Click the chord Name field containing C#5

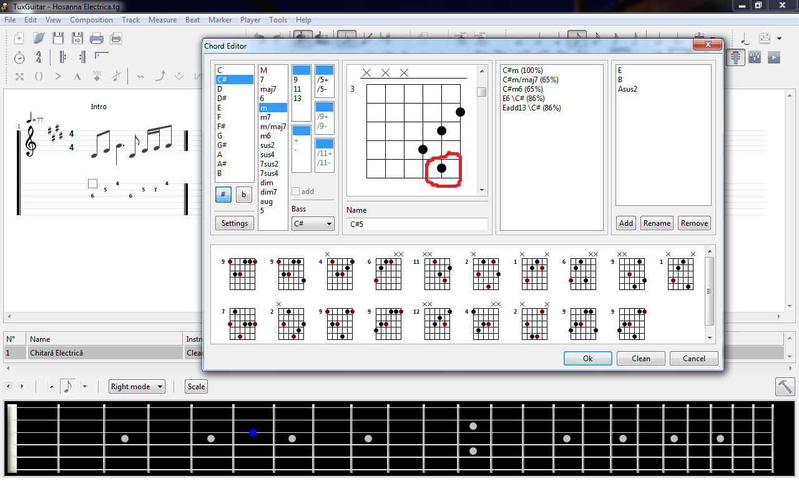point(417,224)
